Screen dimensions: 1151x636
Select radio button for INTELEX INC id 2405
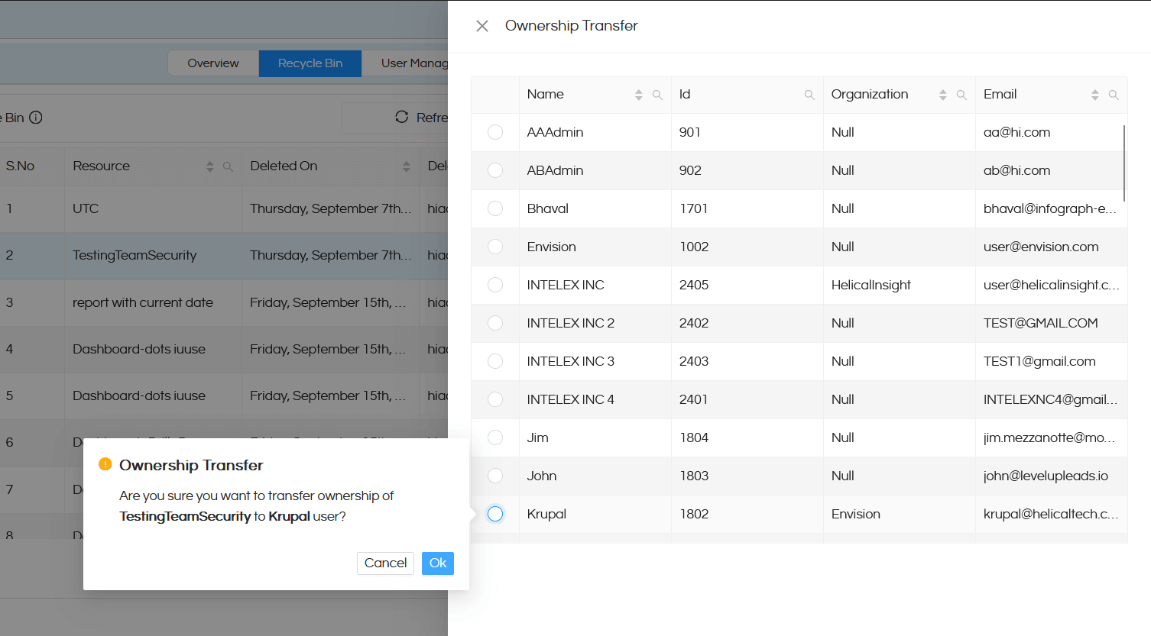(x=495, y=285)
